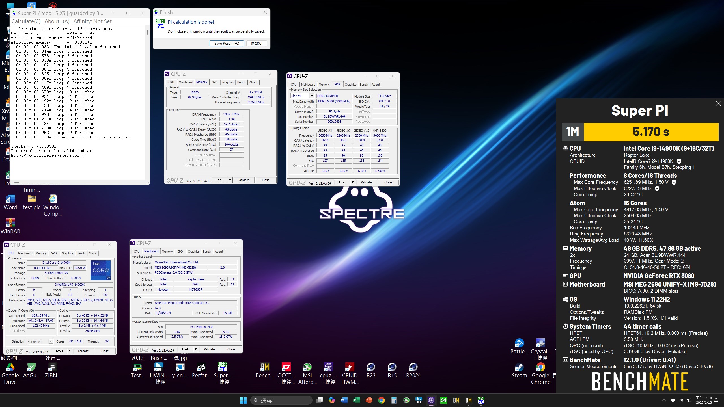Image resolution: width=724 pixels, height=407 pixels.
Task: Click the taskbar search box
Action: click(281, 400)
